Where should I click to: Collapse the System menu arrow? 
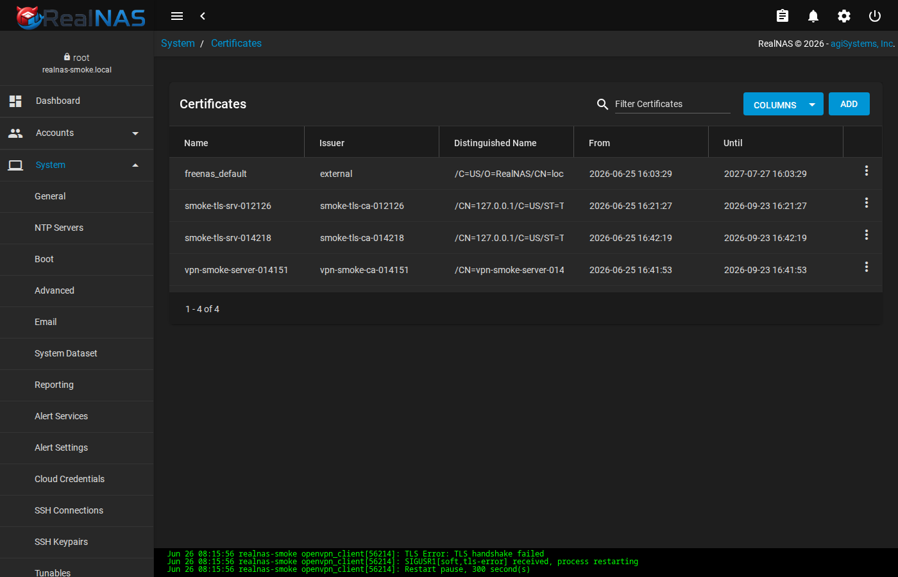135,165
